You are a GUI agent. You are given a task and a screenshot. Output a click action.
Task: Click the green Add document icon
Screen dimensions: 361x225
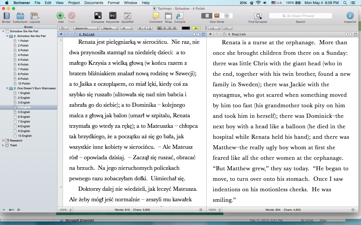[60, 16]
